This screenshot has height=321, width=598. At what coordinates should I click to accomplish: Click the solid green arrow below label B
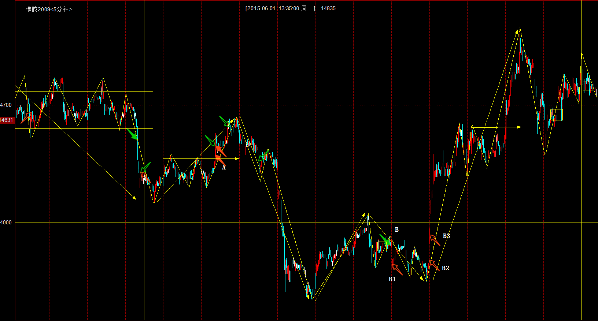coord(385,240)
